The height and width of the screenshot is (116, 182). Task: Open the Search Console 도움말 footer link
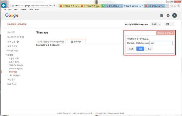click(x=116, y=113)
